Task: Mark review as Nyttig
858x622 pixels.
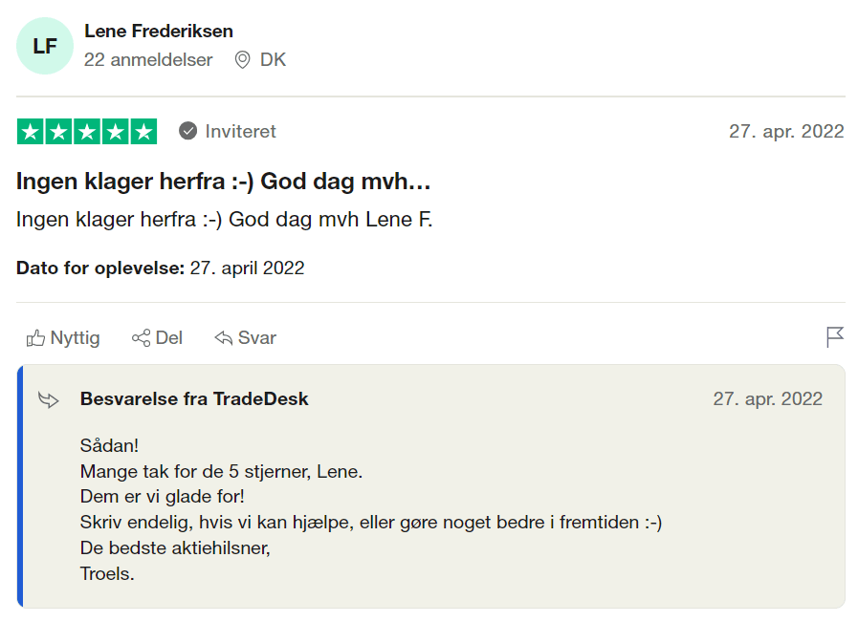Action: pos(63,338)
